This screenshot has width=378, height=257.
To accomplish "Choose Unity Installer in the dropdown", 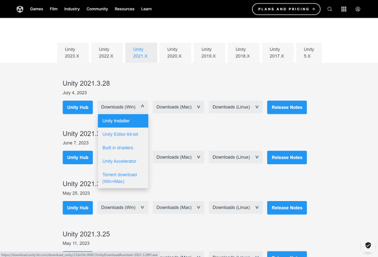I will [123, 121].
